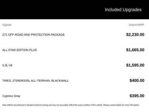Click the $2,230.00 price
Image resolution: width=149 pixels, height=112 pixels.
point(135,35)
